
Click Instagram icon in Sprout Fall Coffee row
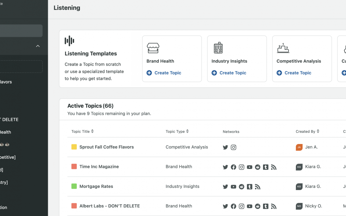(234, 148)
